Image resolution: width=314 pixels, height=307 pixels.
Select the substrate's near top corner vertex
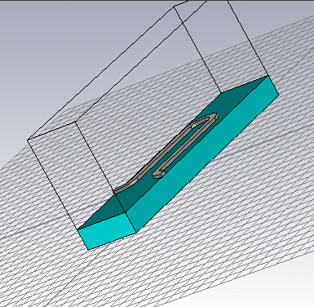click(126, 212)
